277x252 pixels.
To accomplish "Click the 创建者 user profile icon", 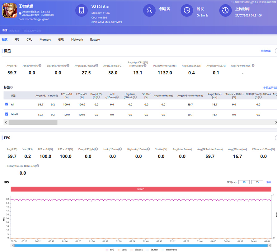I will pyautogui.click(x=149, y=10).
